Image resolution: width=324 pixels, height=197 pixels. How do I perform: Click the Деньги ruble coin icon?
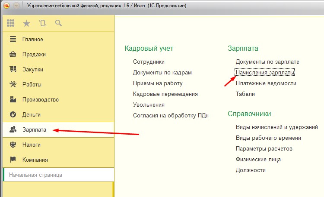pyautogui.click(x=13, y=114)
